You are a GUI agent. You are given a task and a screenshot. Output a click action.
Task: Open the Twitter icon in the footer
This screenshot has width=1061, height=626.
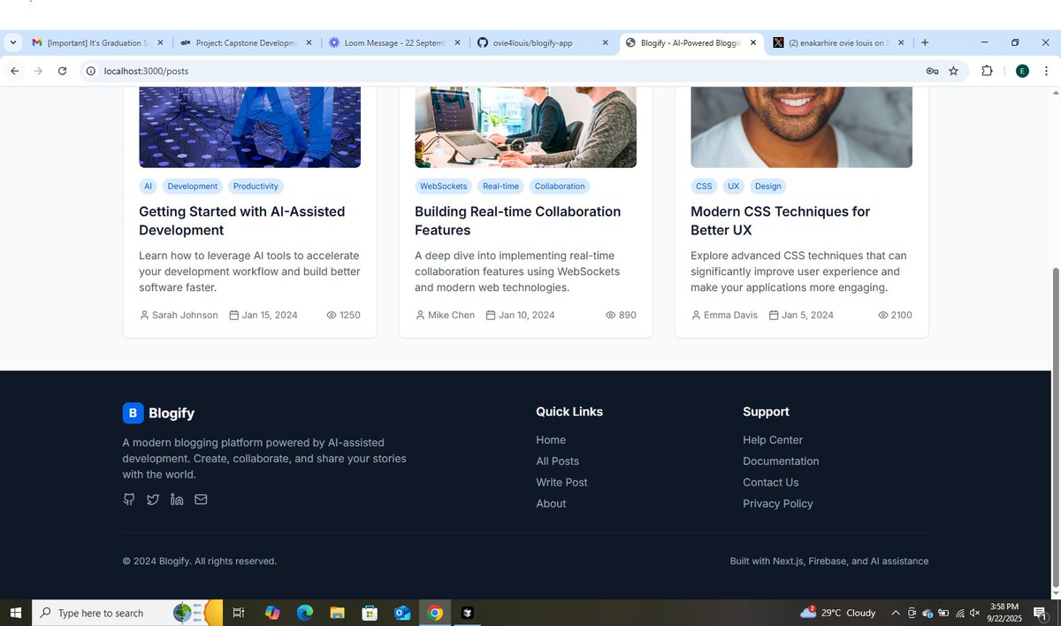pyautogui.click(x=152, y=499)
